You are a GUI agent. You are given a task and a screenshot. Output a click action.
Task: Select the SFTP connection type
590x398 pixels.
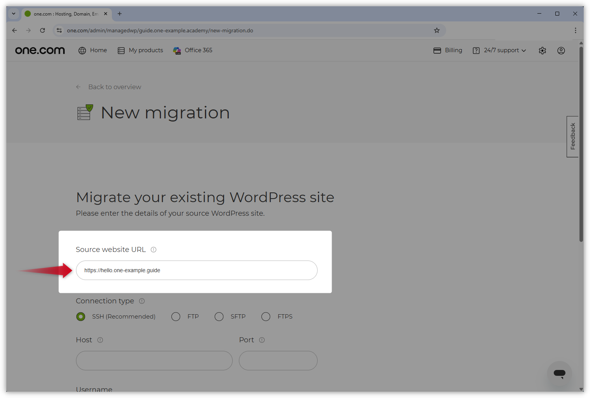(219, 317)
